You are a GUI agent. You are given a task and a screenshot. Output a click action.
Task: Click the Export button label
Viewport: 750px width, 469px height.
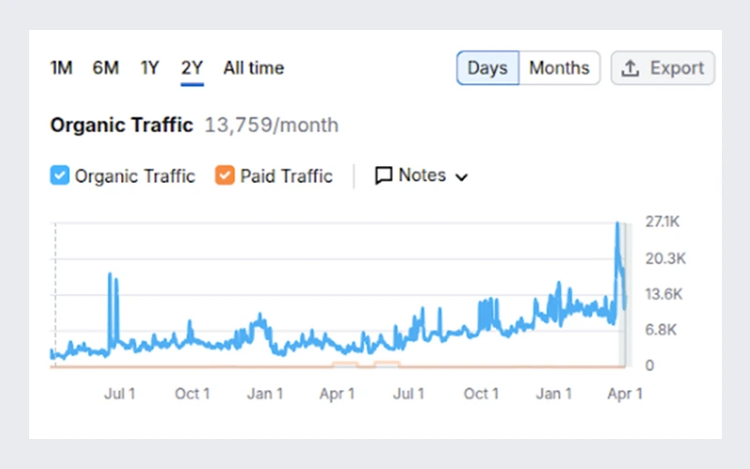(x=676, y=68)
